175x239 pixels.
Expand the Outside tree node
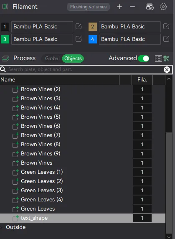1,227
